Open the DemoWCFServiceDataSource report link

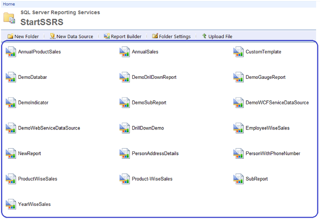click(x=277, y=102)
